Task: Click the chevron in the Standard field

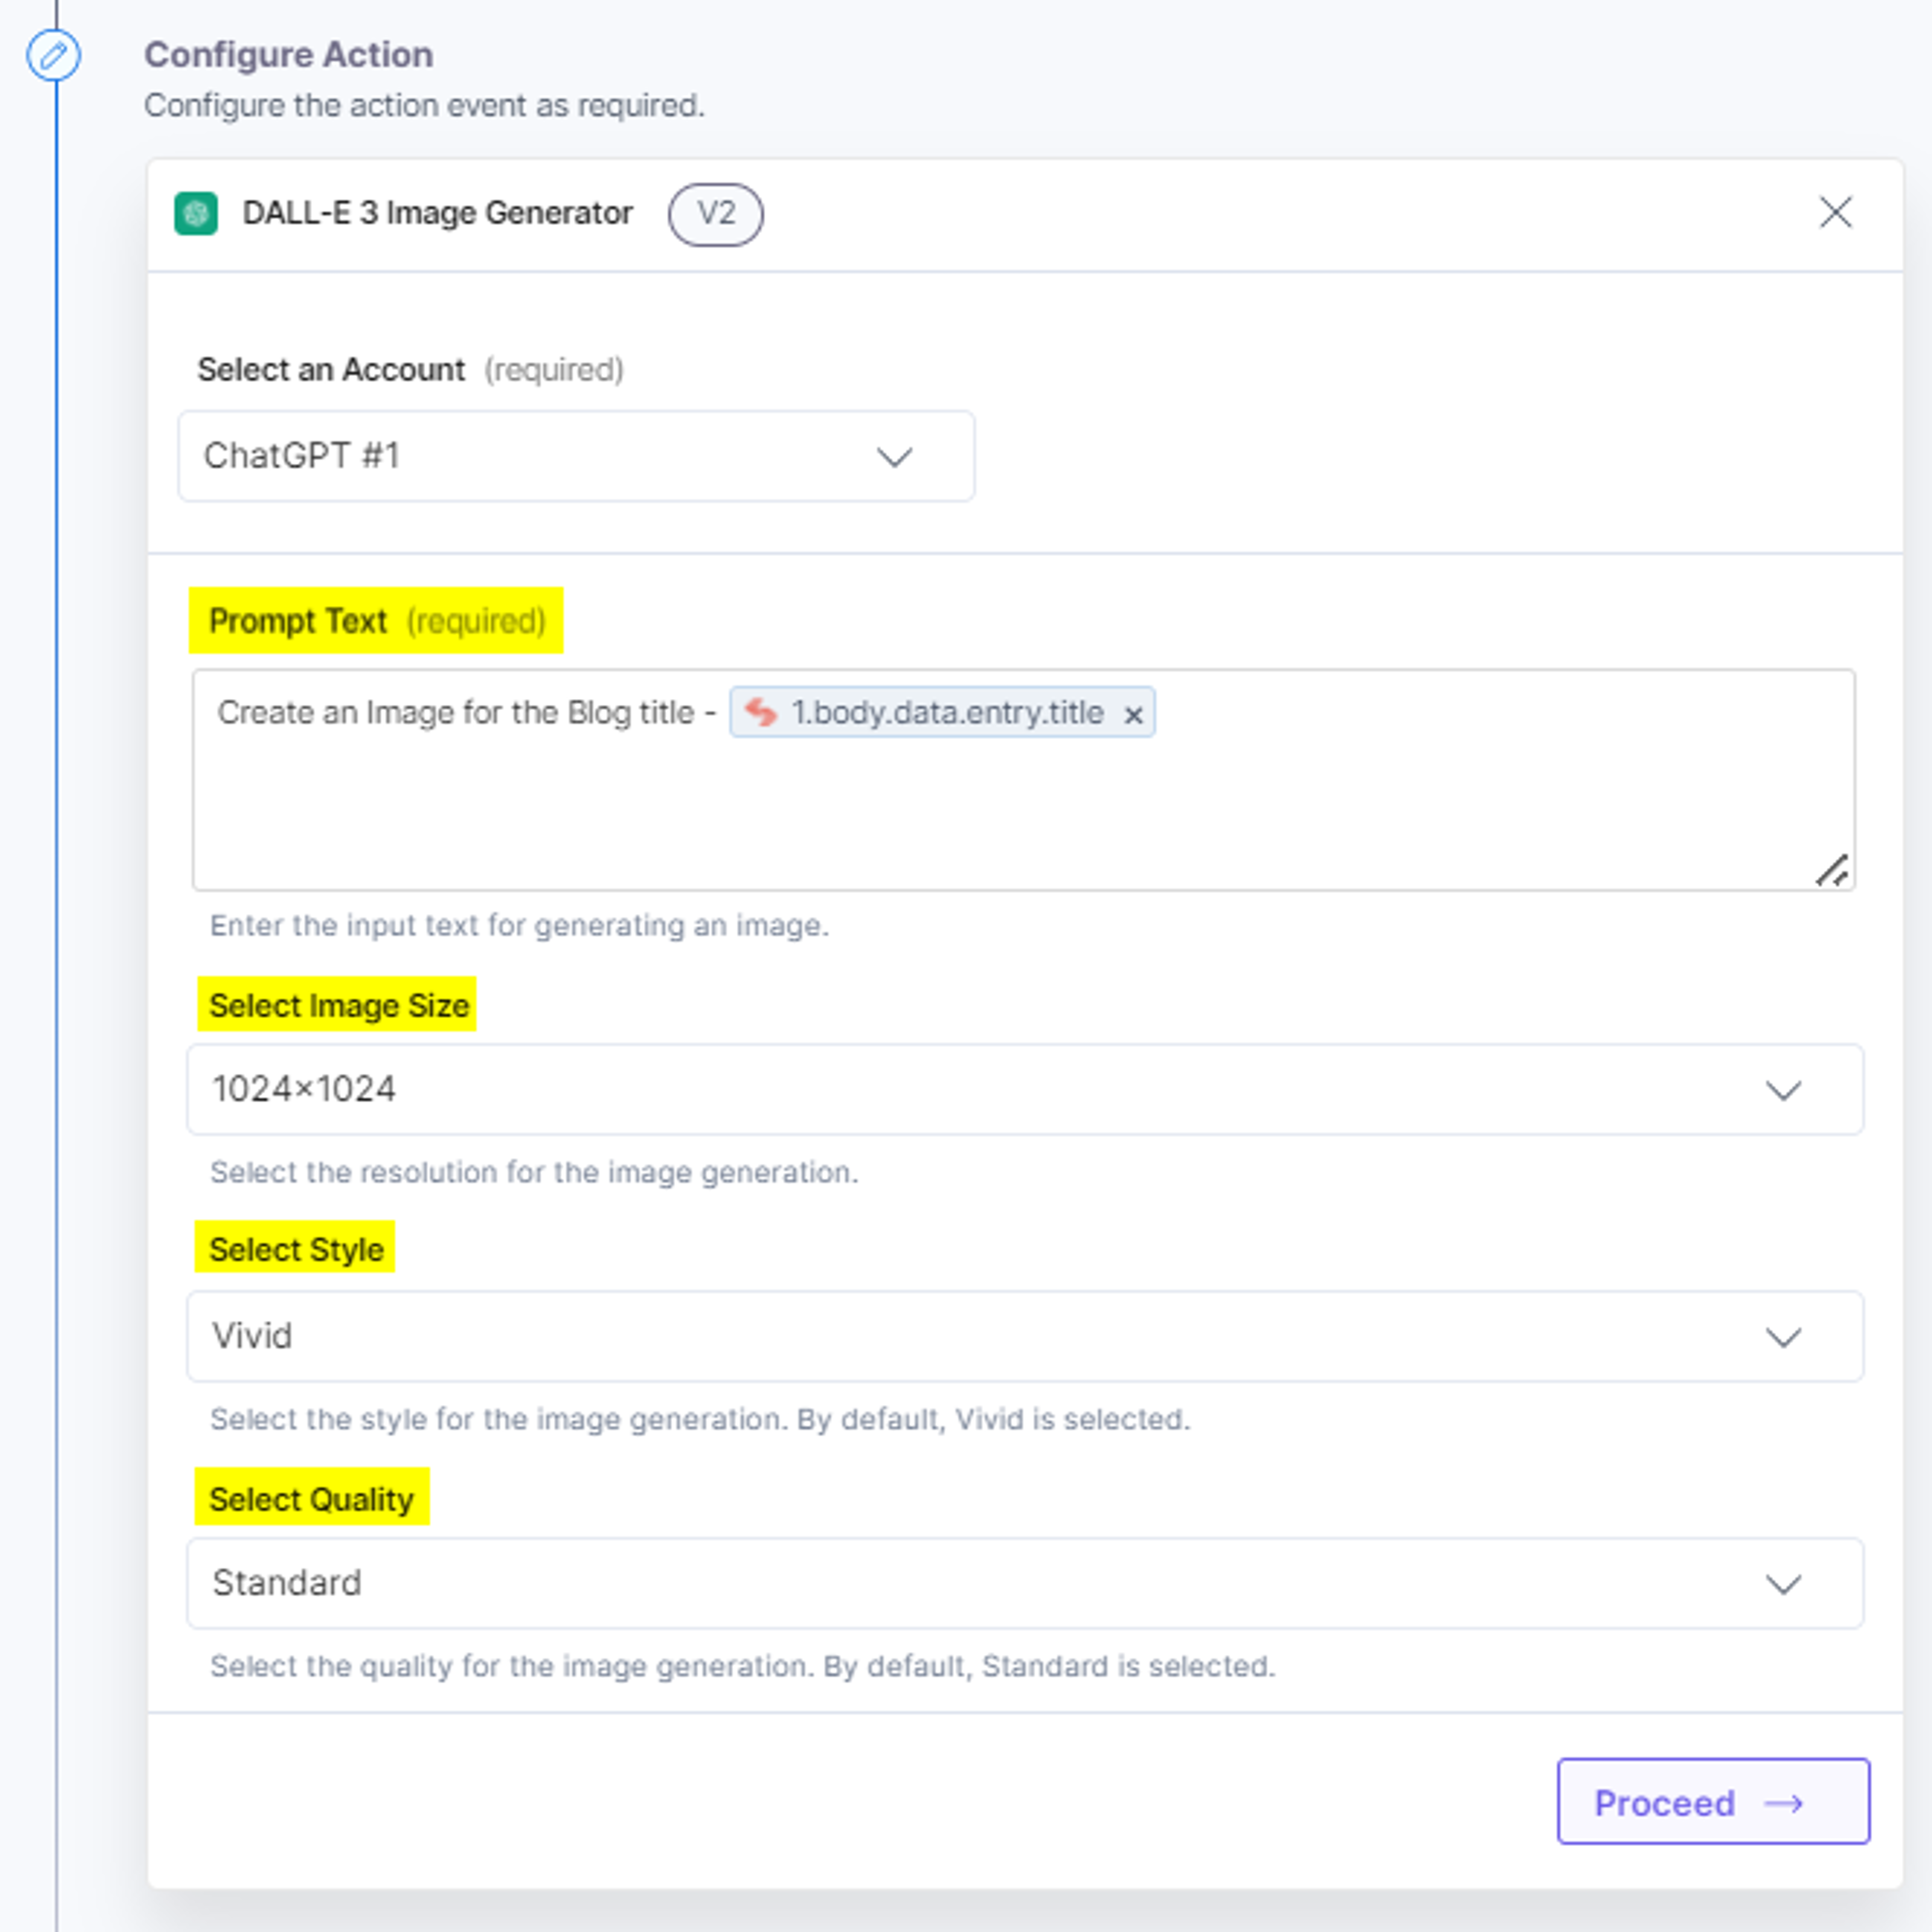Action: point(1783,1584)
